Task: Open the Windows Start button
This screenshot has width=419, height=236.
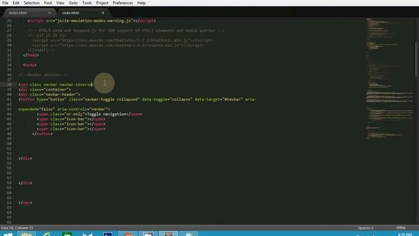Action: (x=8, y=234)
